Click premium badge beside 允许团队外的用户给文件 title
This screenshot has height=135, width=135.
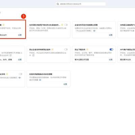tap(62, 25)
